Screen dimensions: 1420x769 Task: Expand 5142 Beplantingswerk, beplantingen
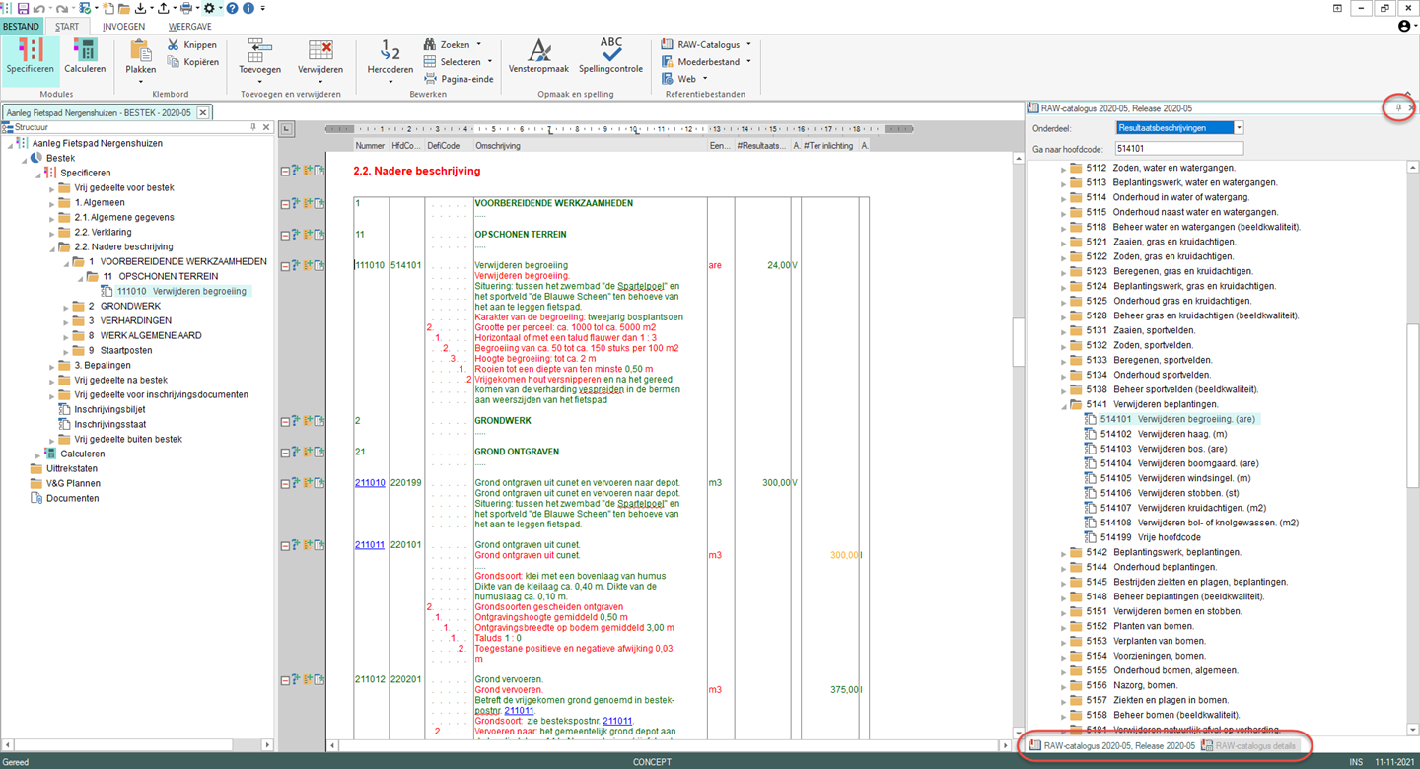point(1064,553)
